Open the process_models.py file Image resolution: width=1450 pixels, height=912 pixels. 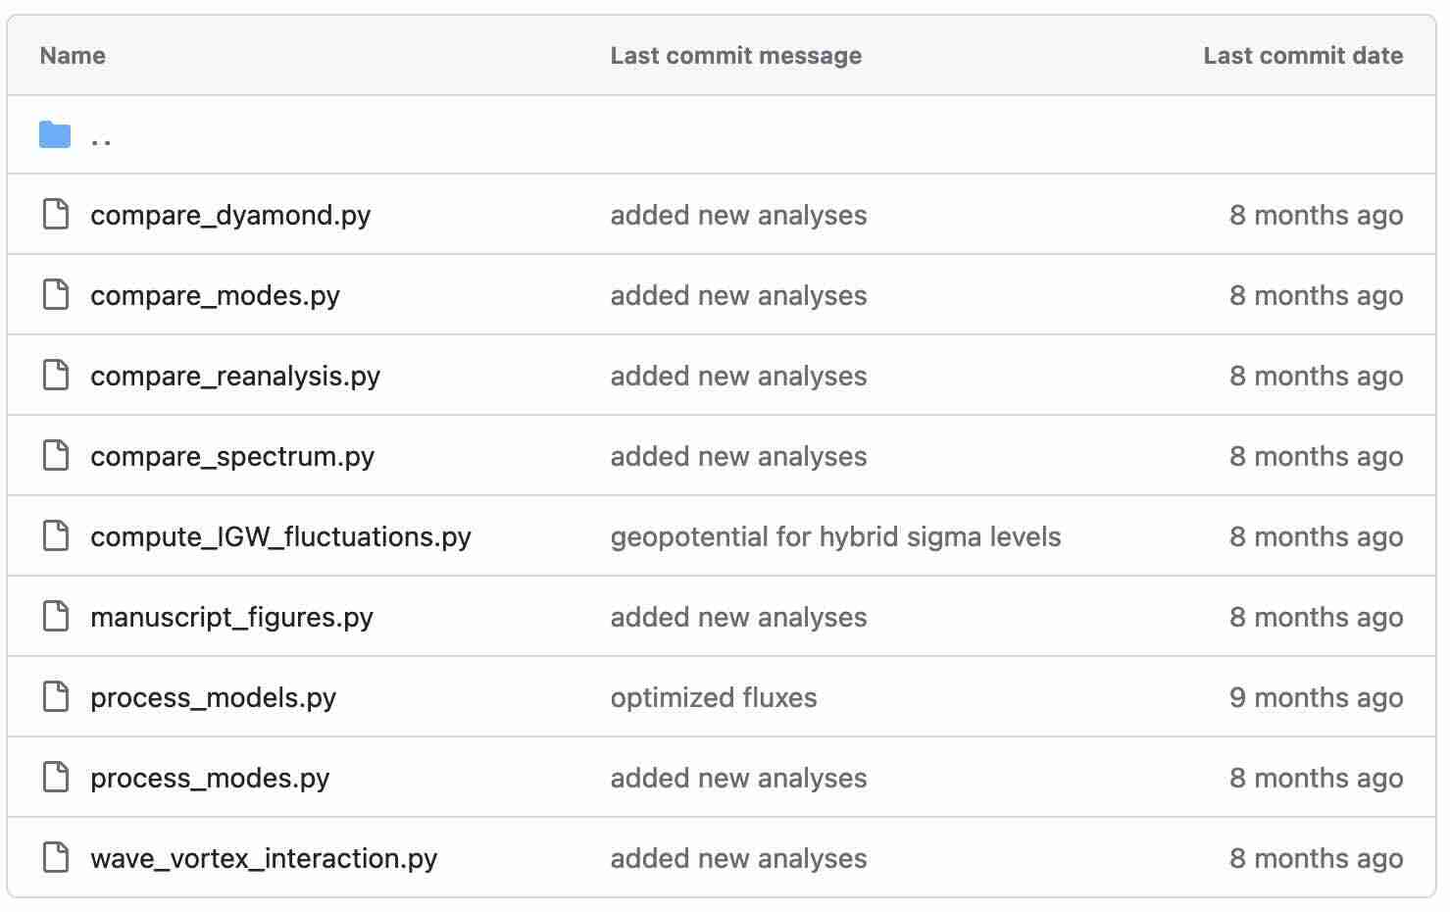(213, 697)
